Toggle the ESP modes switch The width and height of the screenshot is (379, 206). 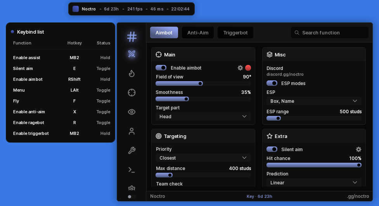click(272, 83)
